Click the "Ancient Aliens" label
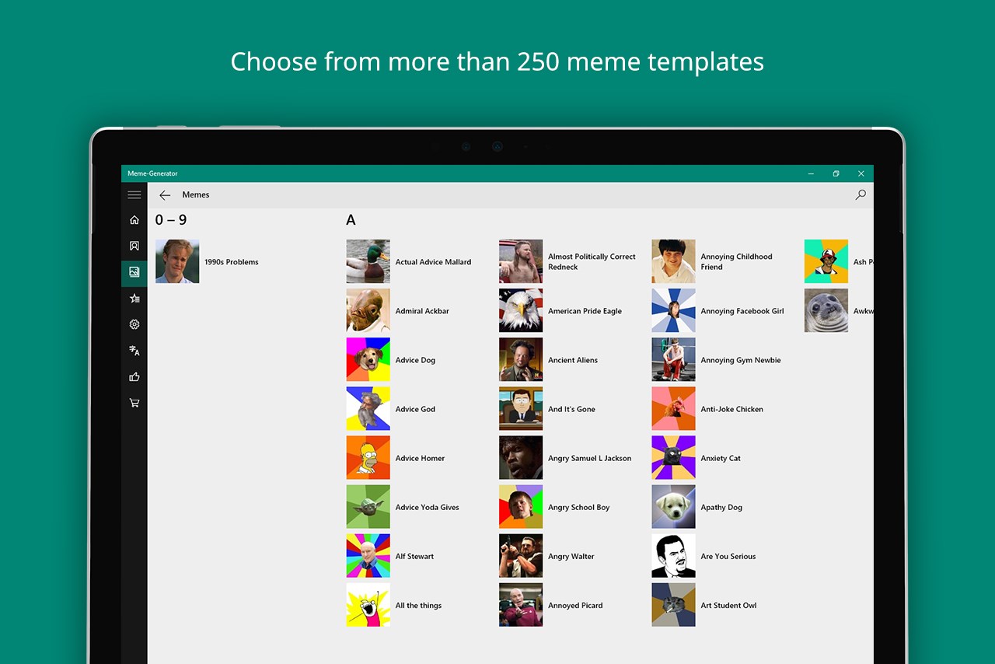 tap(573, 360)
